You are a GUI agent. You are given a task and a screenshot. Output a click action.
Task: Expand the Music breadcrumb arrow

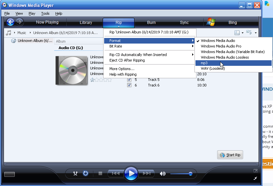pyautogui.click(x=14, y=33)
